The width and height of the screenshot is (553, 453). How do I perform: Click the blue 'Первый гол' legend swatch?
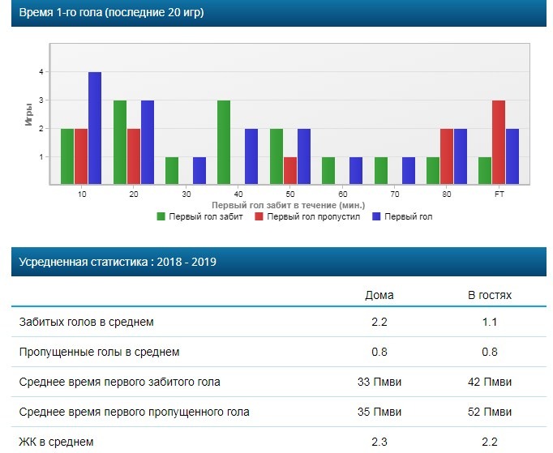[376, 217]
